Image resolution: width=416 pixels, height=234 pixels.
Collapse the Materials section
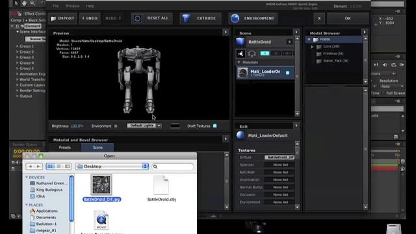tap(239, 62)
